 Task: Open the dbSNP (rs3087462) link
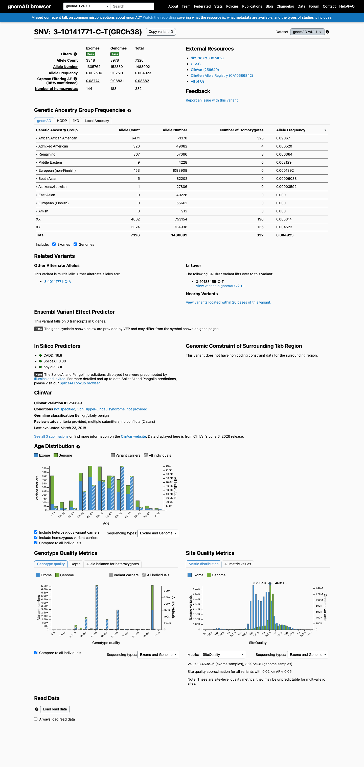click(x=207, y=58)
